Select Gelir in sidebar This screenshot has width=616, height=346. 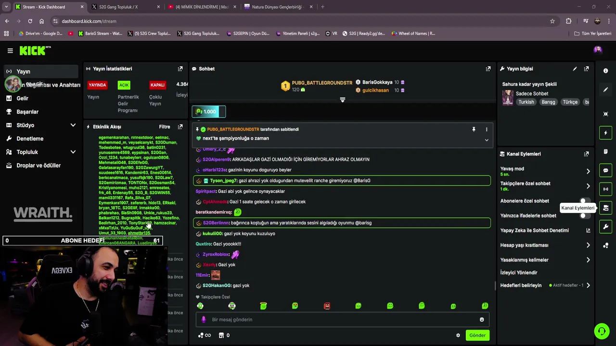pyautogui.click(x=41, y=98)
